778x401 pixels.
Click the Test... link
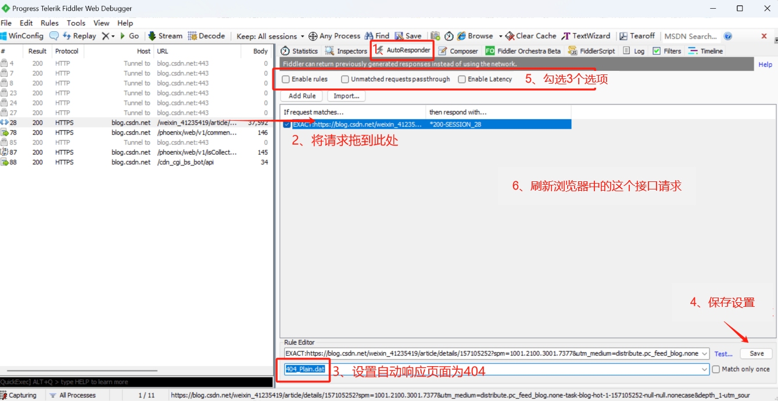[723, 353]
